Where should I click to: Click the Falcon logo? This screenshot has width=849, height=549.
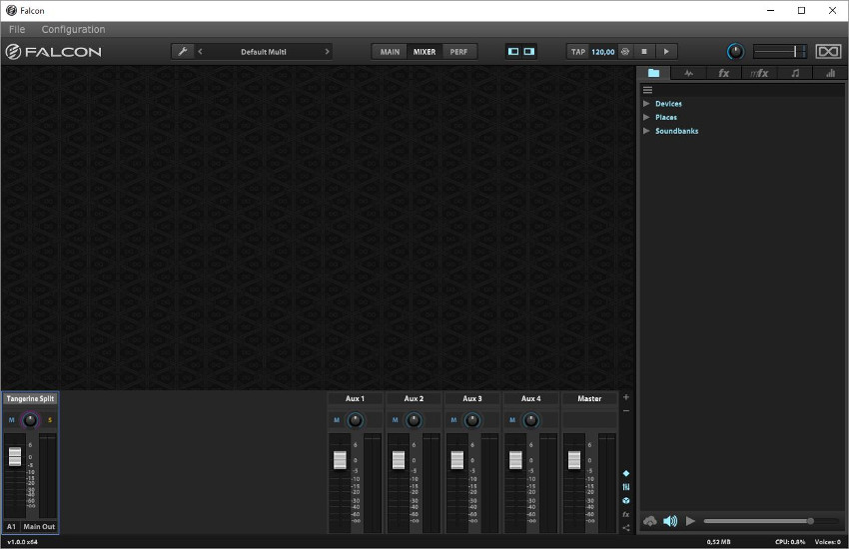click(53, 51)
